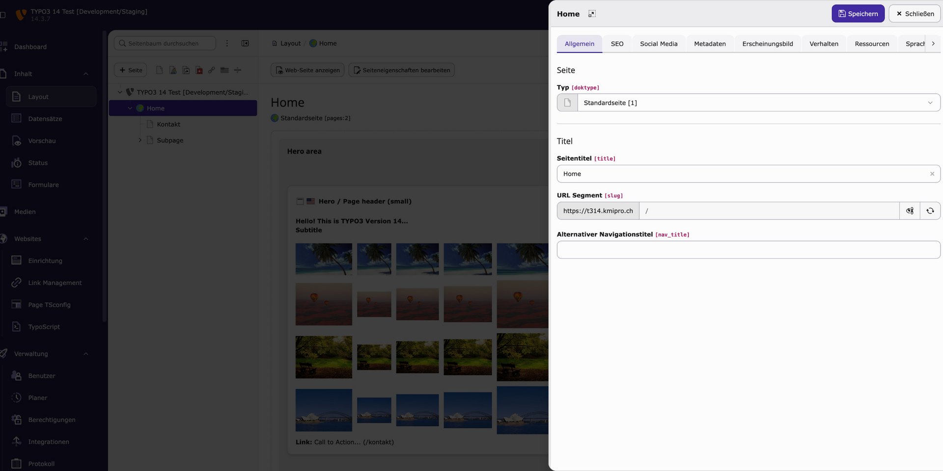Screen dimensions: 943x471
Task: Clear the Seitentitel field with the X
Action: pos(932,174)
